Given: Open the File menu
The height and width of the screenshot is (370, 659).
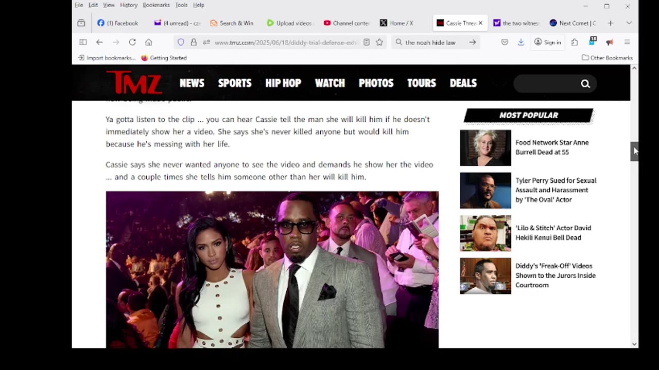Looking at the screenshot, I should (x=79, y=5).
